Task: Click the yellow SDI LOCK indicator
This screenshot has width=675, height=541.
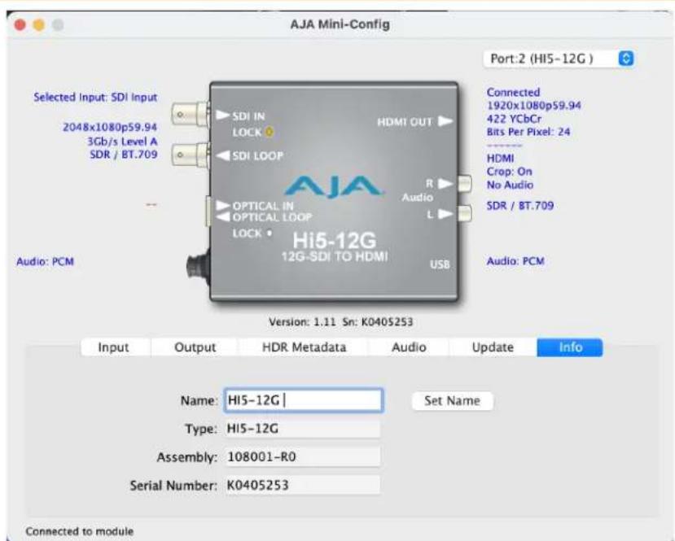Action: point(269,132)
